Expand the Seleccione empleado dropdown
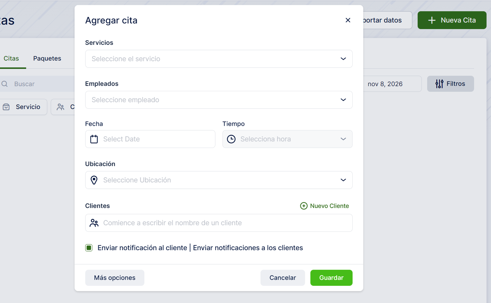Image resolution: width=491 pixels, height=303 pixels. tap(218, 100)
